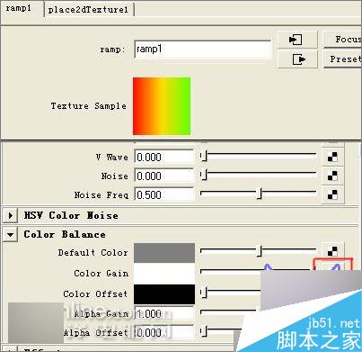
Task: Click the Noise slider
Action: (258, 176)
